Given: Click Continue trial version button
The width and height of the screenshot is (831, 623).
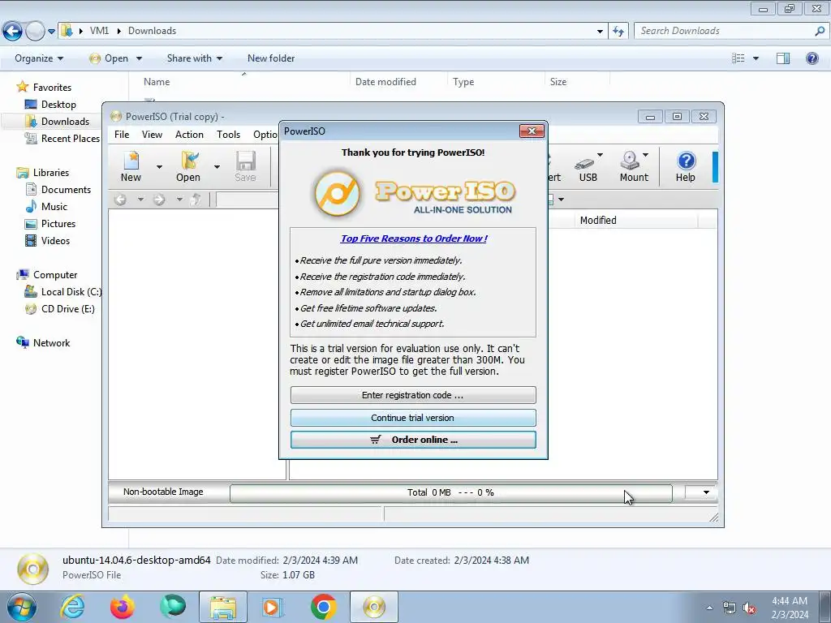Looking at the screenshot, I should click(x=413, y=418).
